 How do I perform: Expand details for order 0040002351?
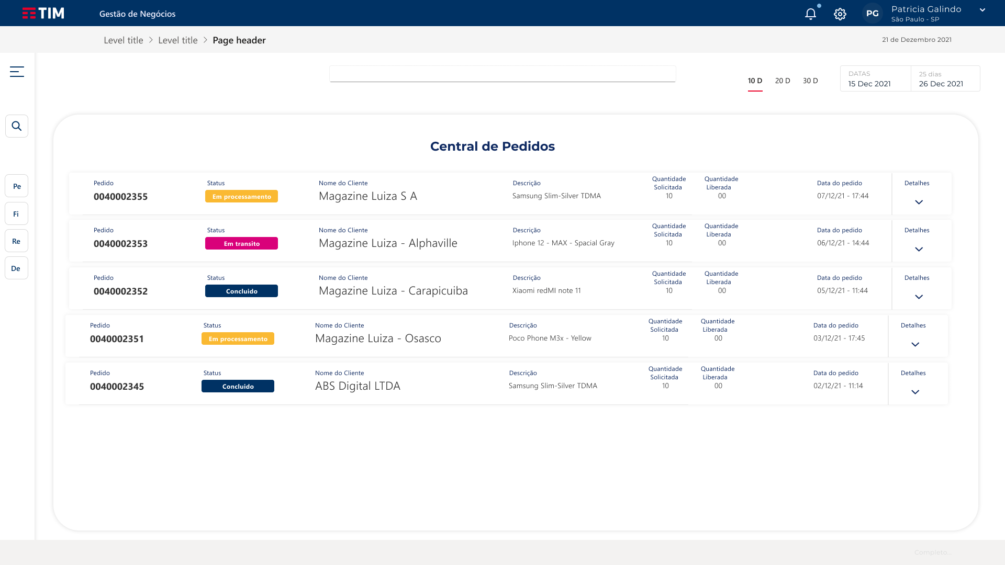[915, 344]
